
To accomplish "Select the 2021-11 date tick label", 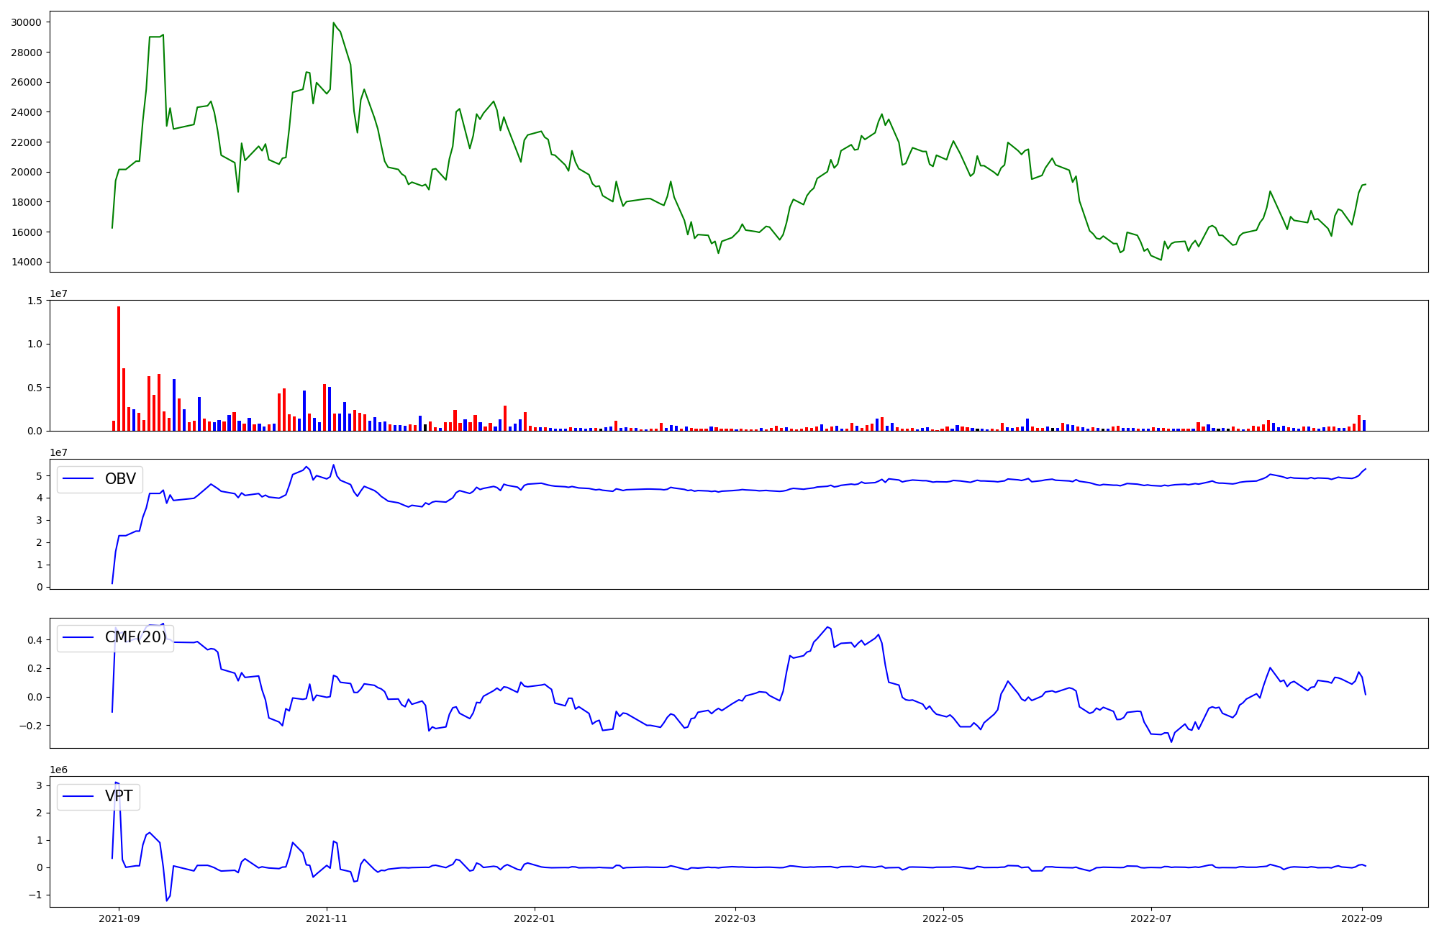I will (327, 918).
